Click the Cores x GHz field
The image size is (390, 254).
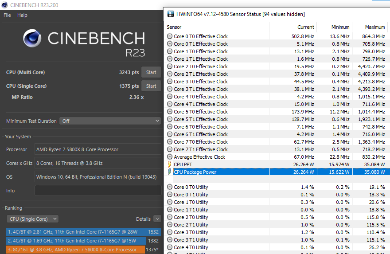[x=98, y=163]
